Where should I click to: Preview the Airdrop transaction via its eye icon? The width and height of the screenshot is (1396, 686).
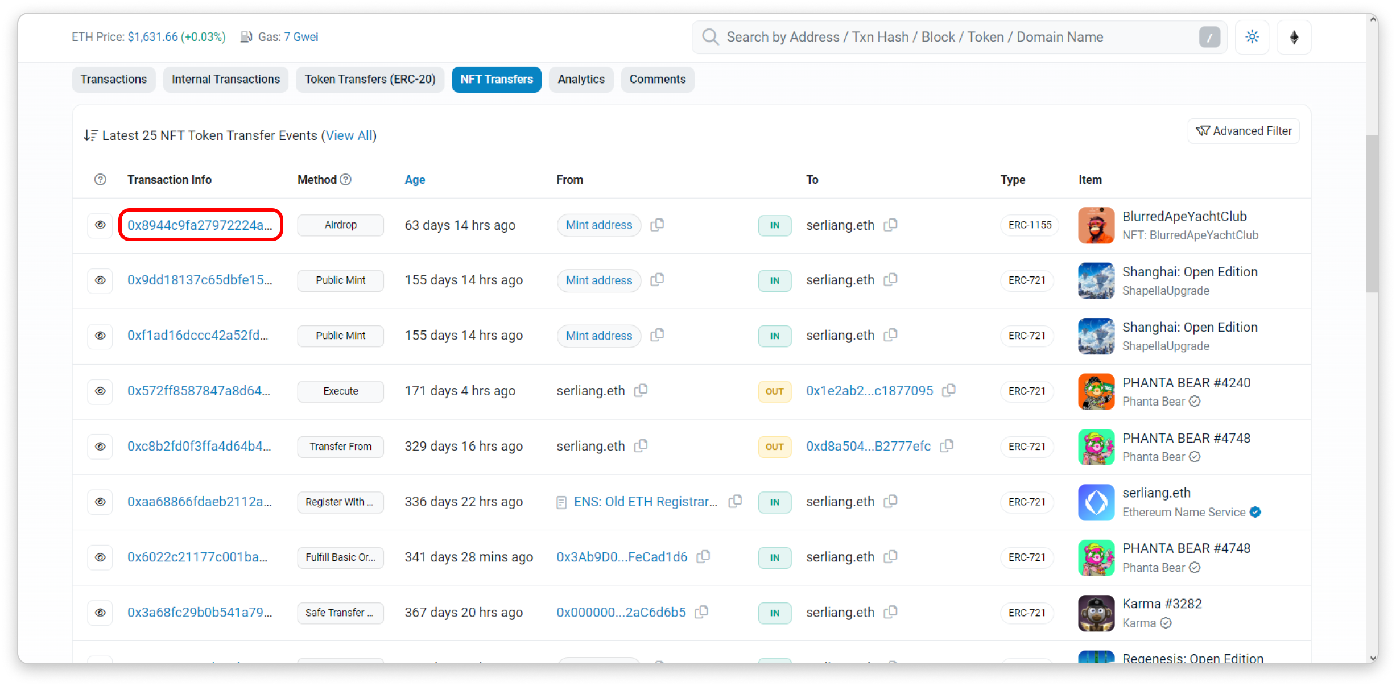point(100,225)
